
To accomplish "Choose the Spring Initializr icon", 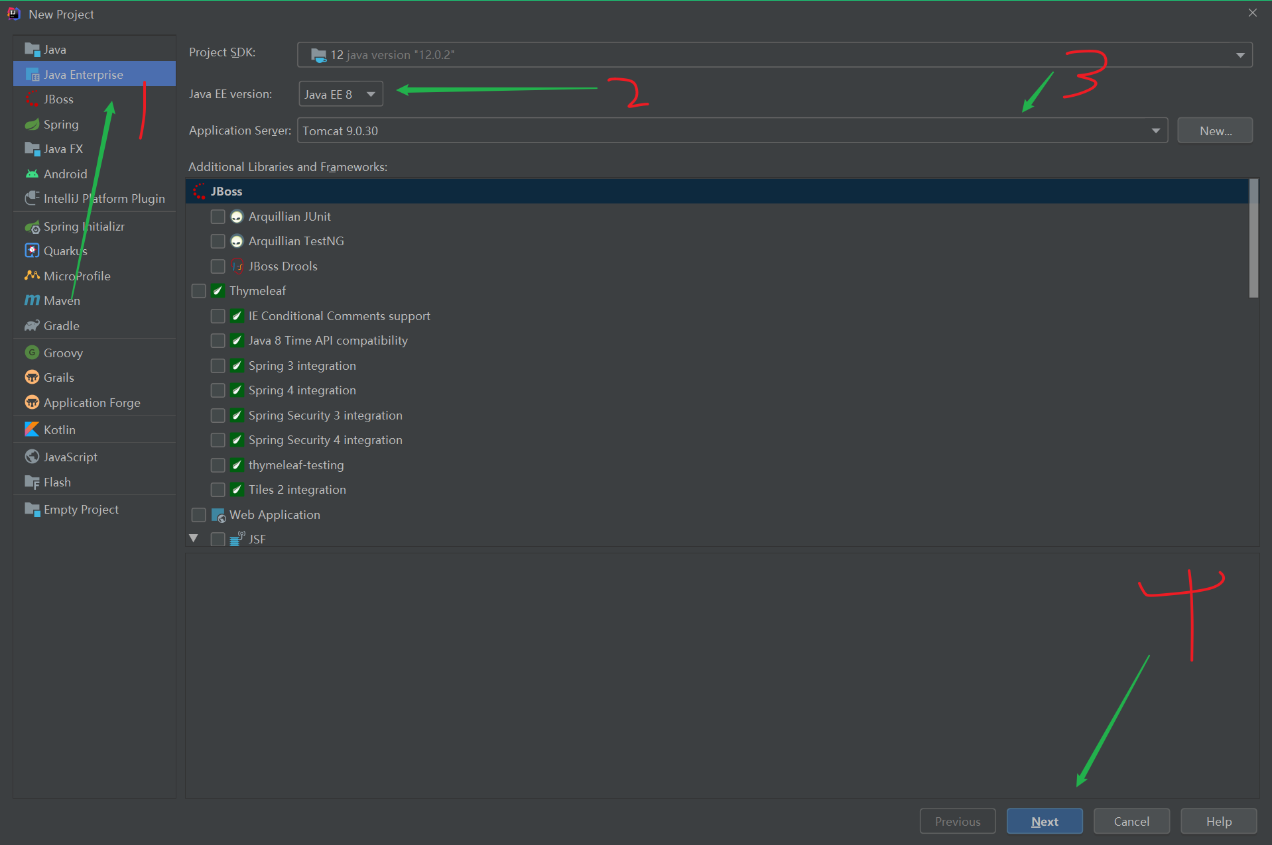I will pos(32,227).
